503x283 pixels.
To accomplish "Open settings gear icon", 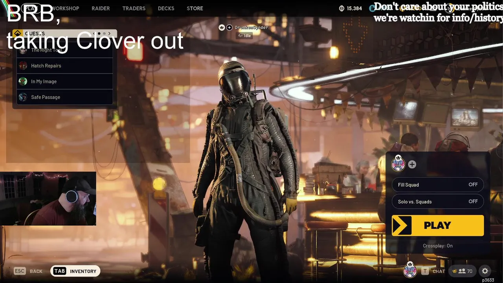I will click(485, 271).
